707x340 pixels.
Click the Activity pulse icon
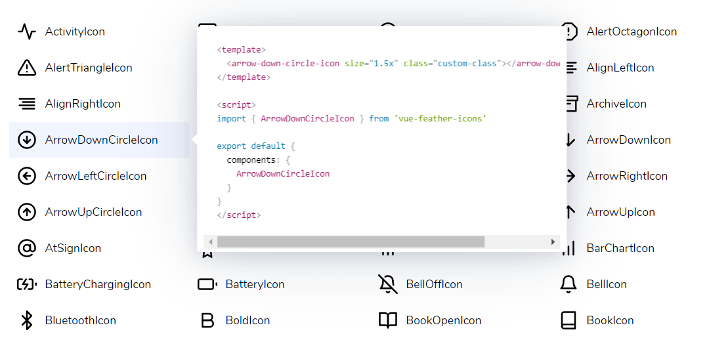click(27, 32)
